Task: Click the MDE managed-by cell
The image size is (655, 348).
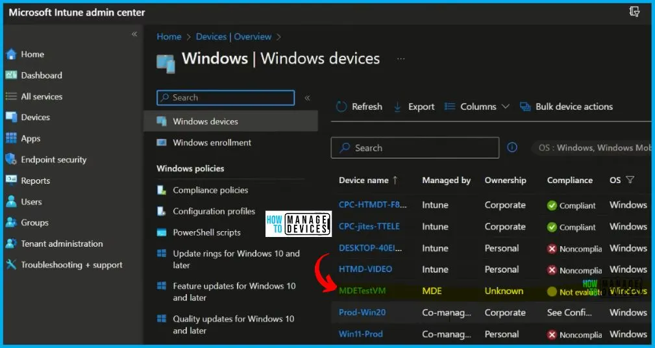Action: pos(432,291)
